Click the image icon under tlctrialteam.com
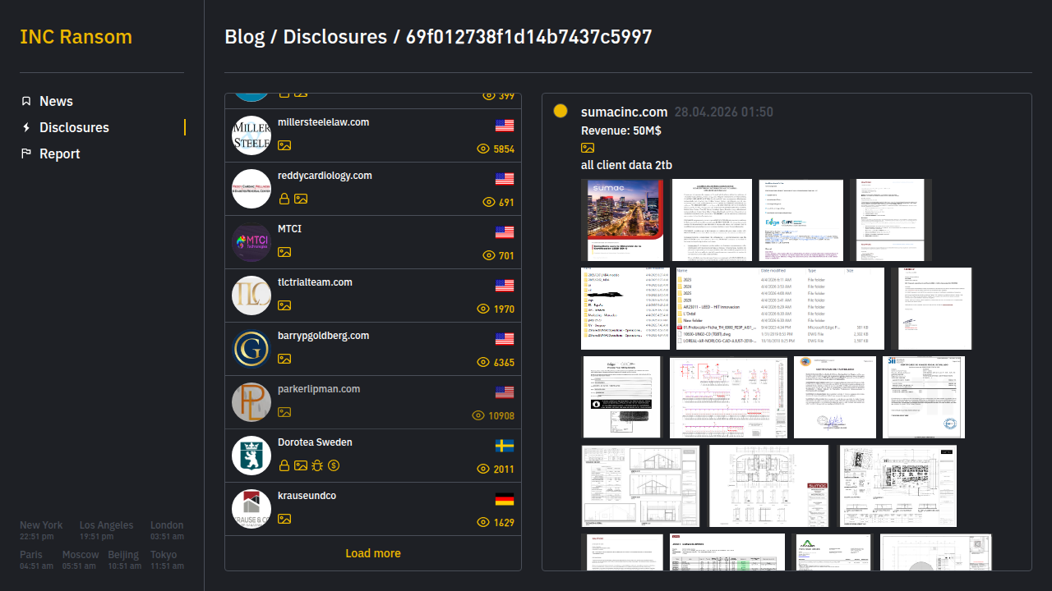This screenshot has width=1052, height=591. 284,305
